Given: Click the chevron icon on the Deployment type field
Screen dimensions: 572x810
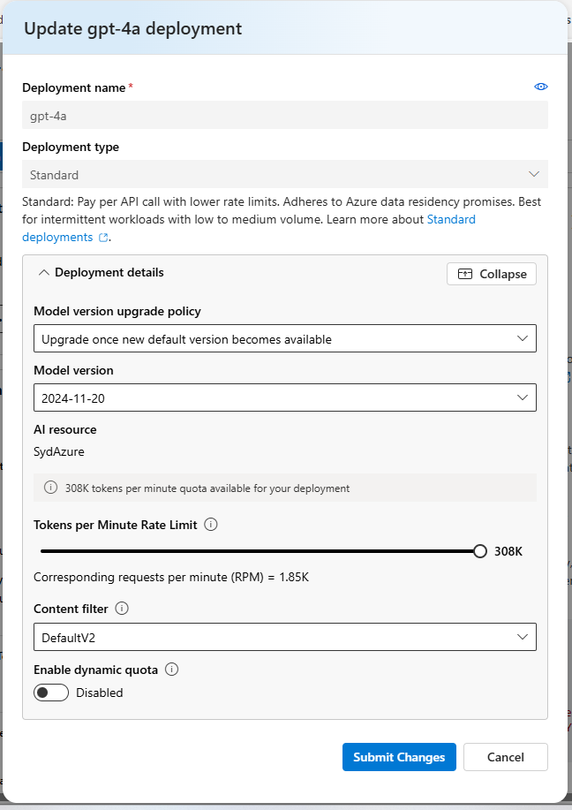Looking at the screenshot, I should [x=533, y=174].
